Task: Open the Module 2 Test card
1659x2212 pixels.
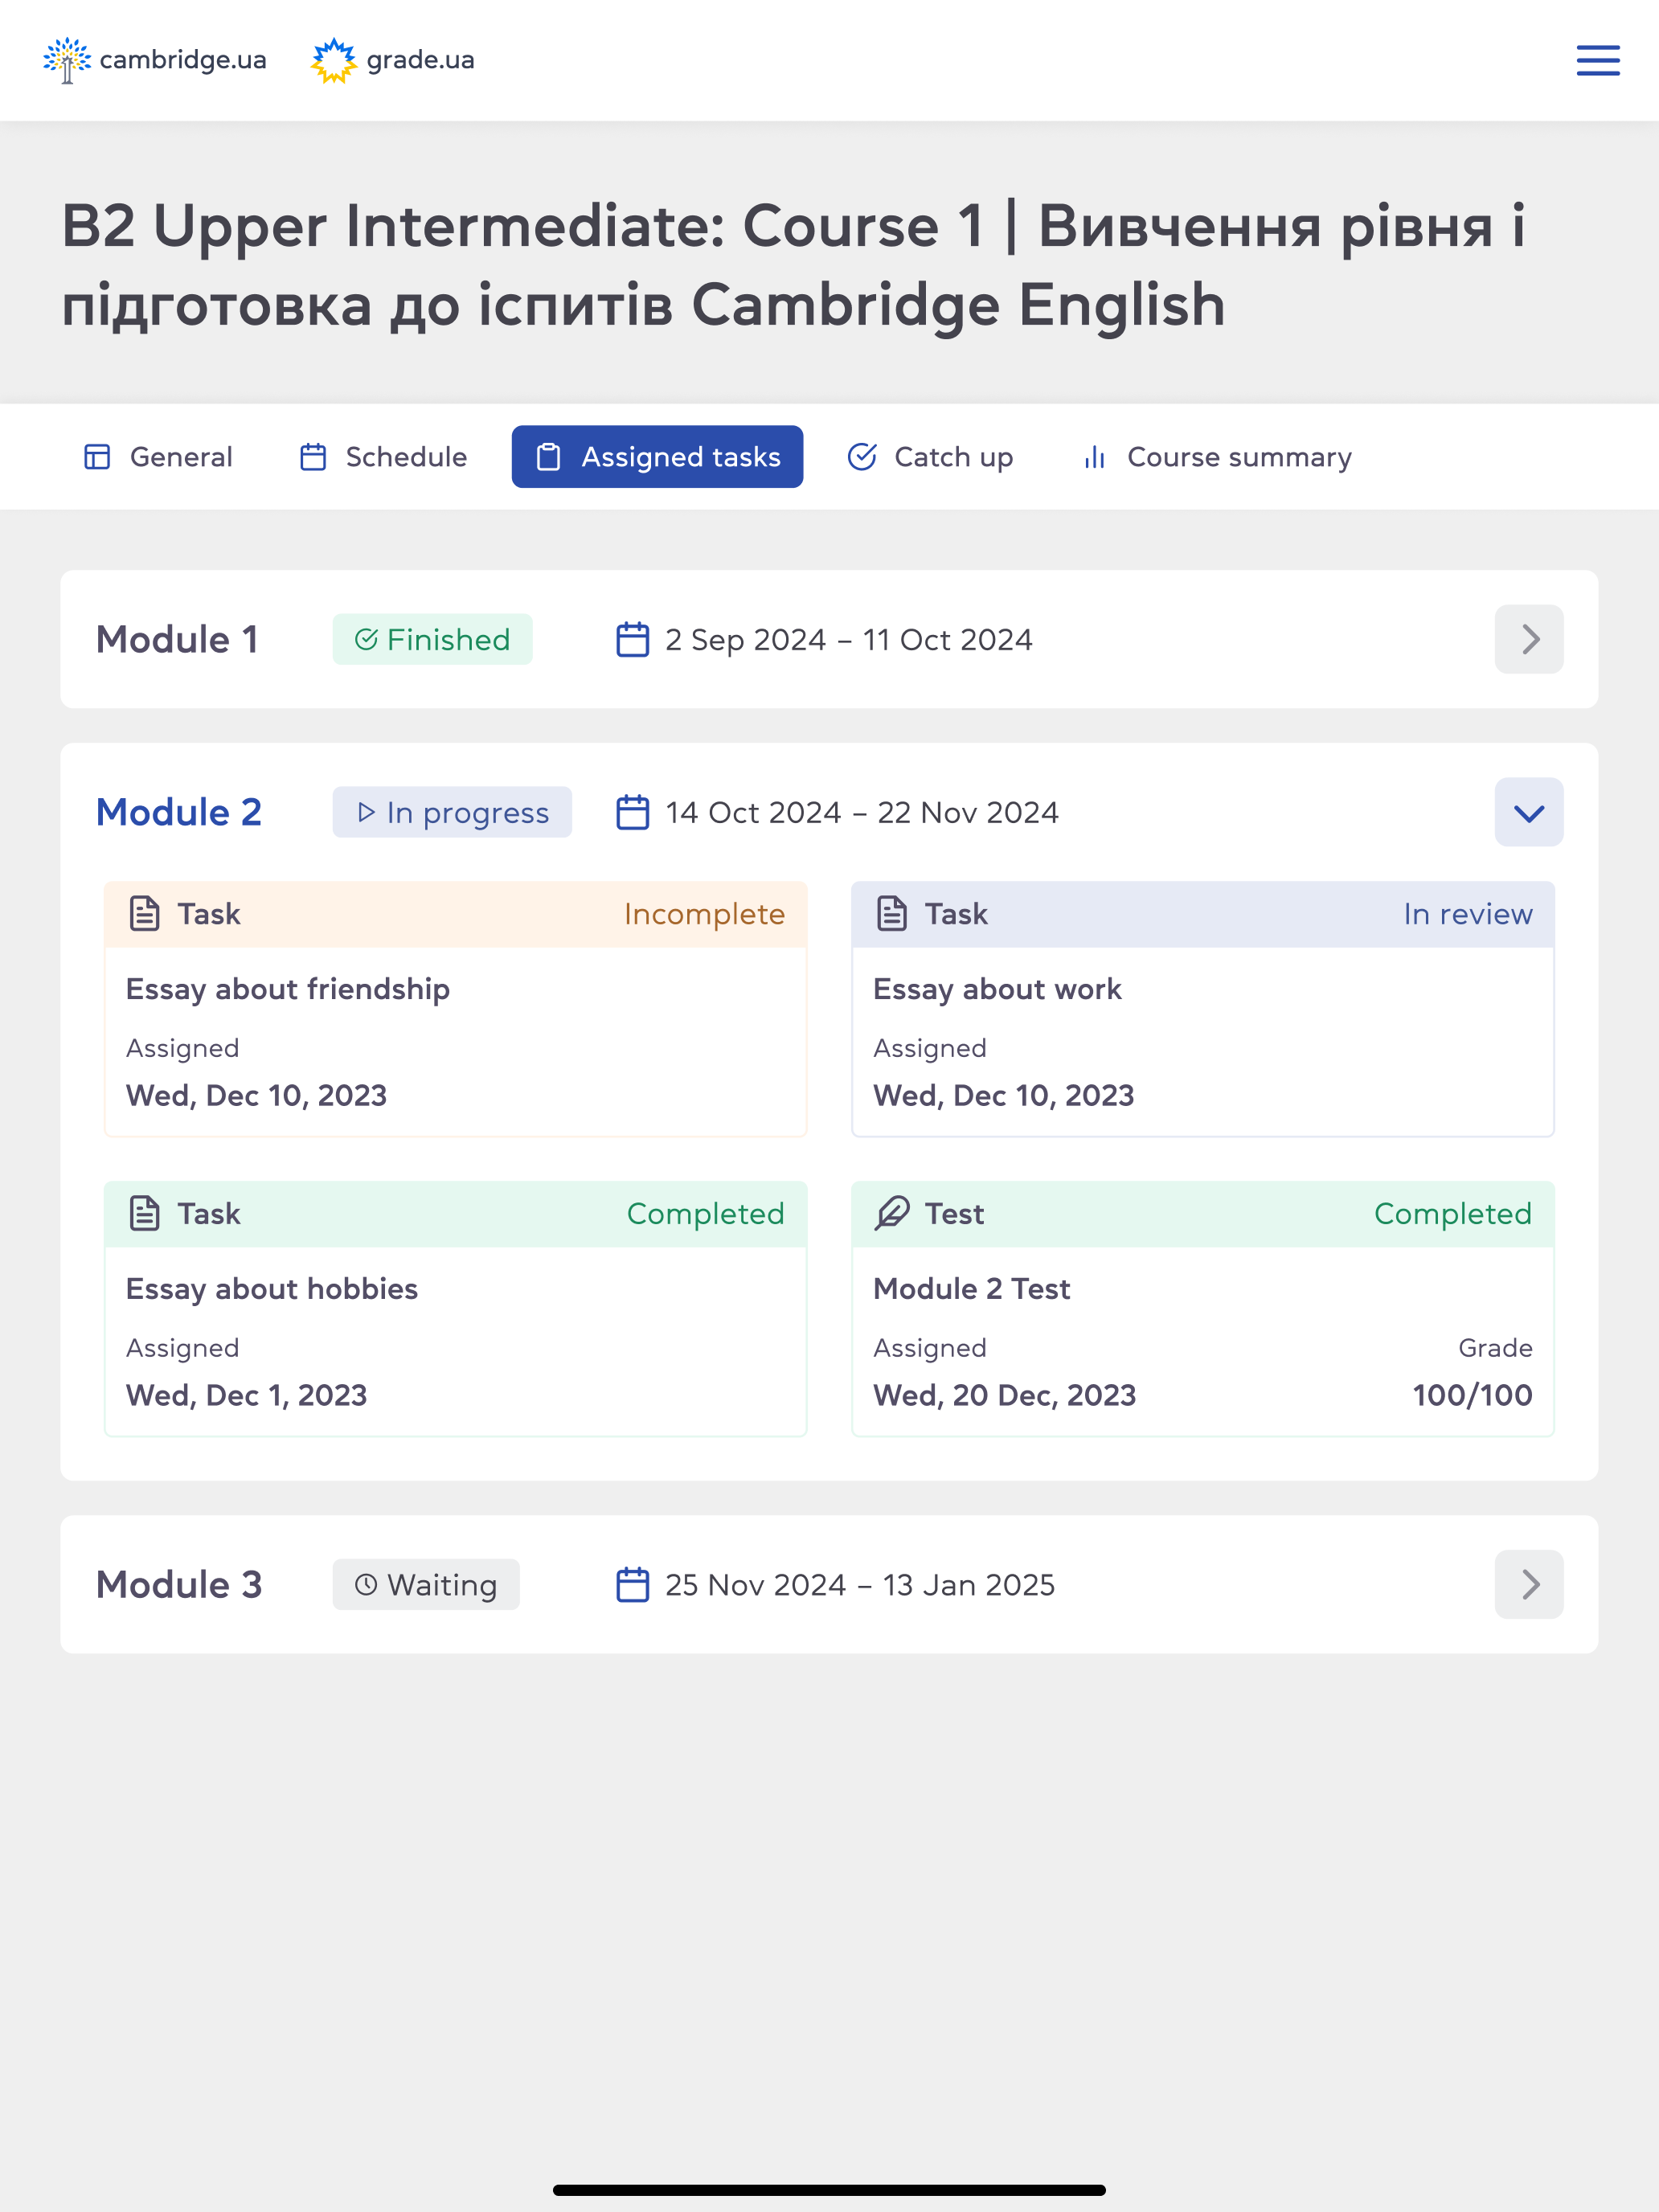Action: click(x=1203, y=1309)
